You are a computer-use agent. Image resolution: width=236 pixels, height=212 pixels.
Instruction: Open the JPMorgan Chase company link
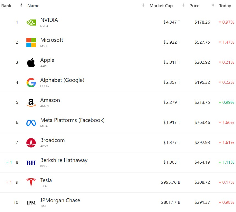(60, 200)
